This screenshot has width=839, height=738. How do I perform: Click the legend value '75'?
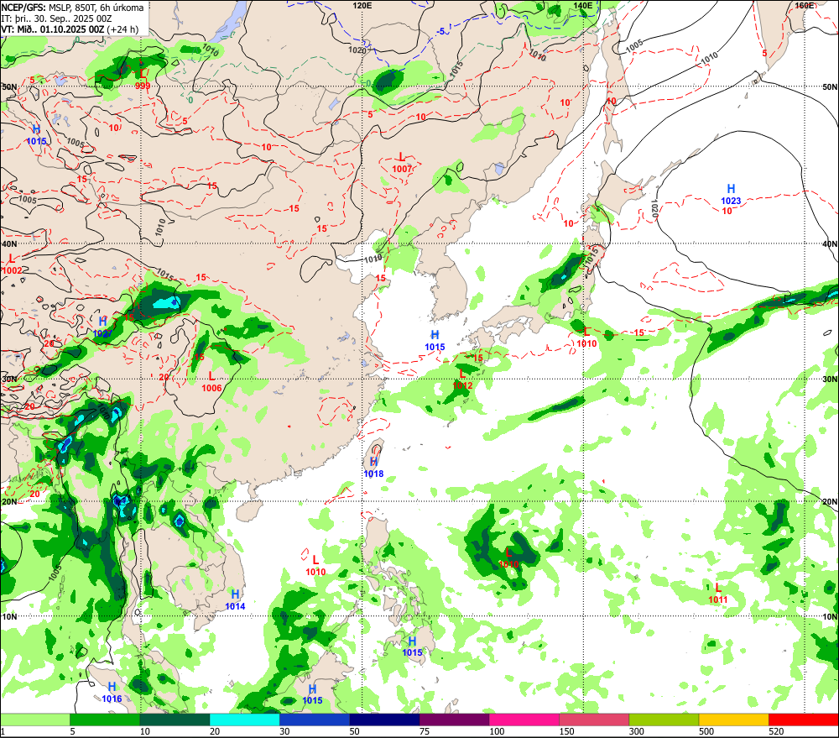425,731
